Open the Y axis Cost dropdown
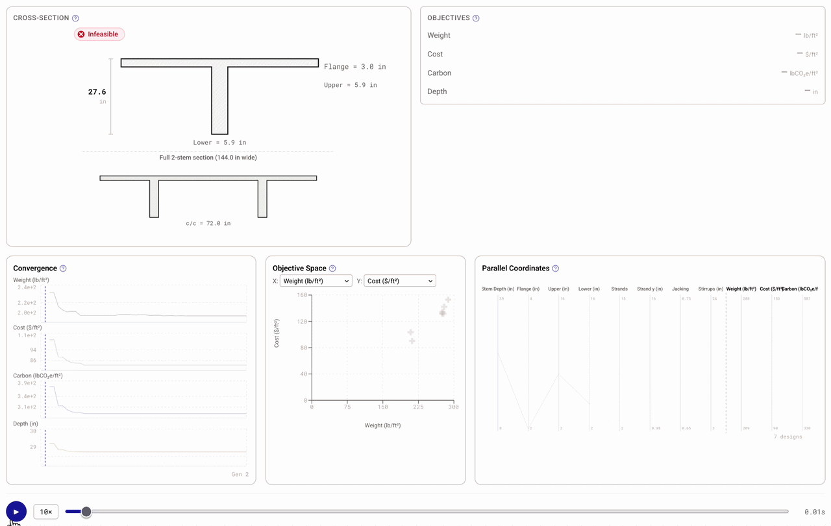 pyautogui.click(x=399, y=281)
